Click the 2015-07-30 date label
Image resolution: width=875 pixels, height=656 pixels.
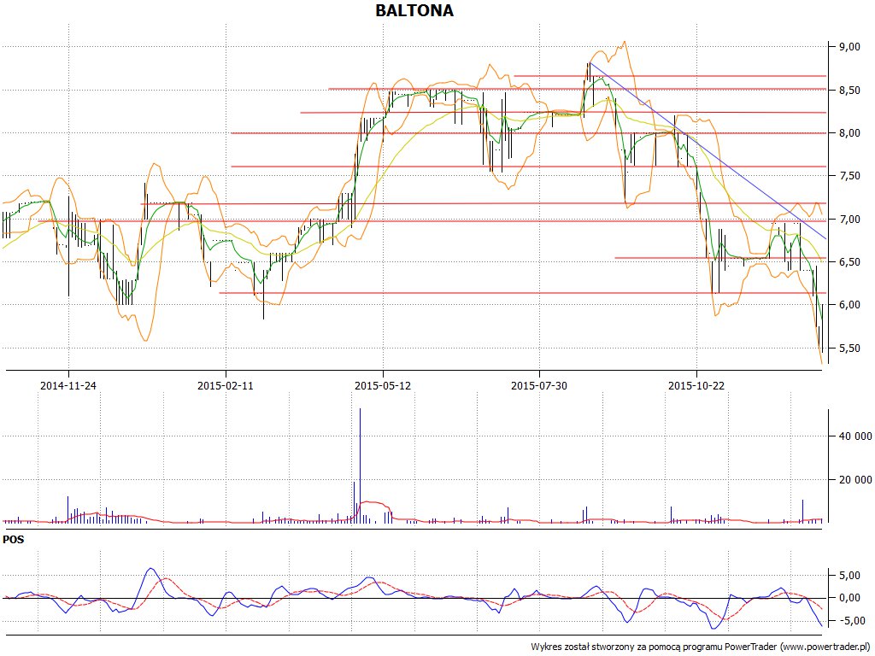pyautogui.click(x=540, y=385)
